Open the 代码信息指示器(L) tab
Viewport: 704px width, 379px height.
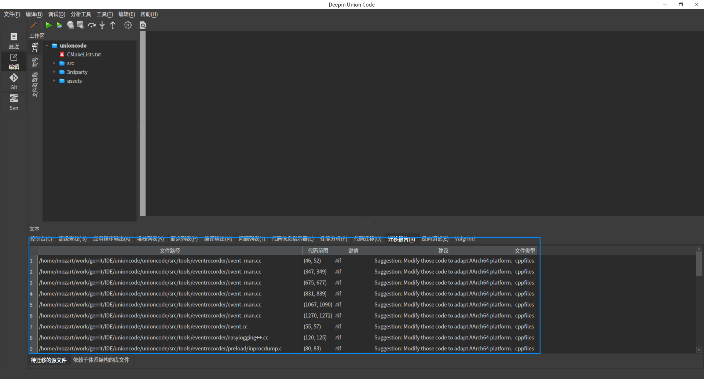pos(293,239)
